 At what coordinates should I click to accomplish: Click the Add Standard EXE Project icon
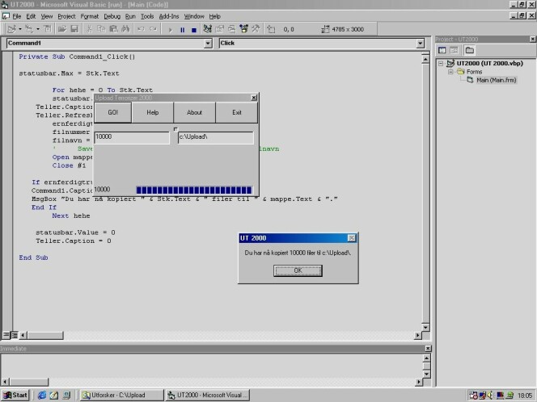[11, 29]
